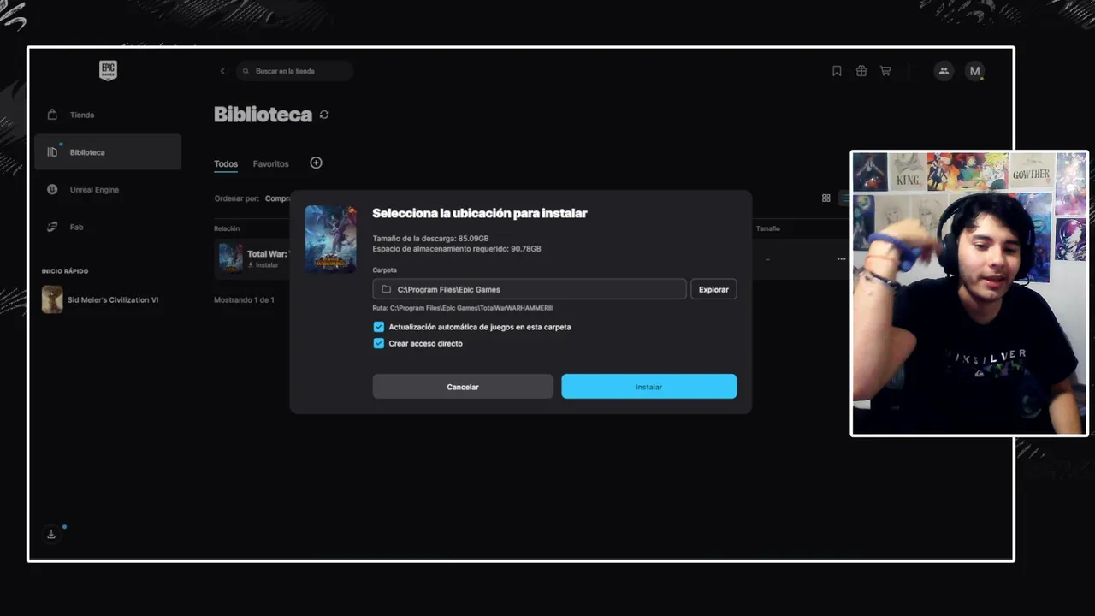
Task: Open the Epic Games logo home
Action: [x=108, y=71]
